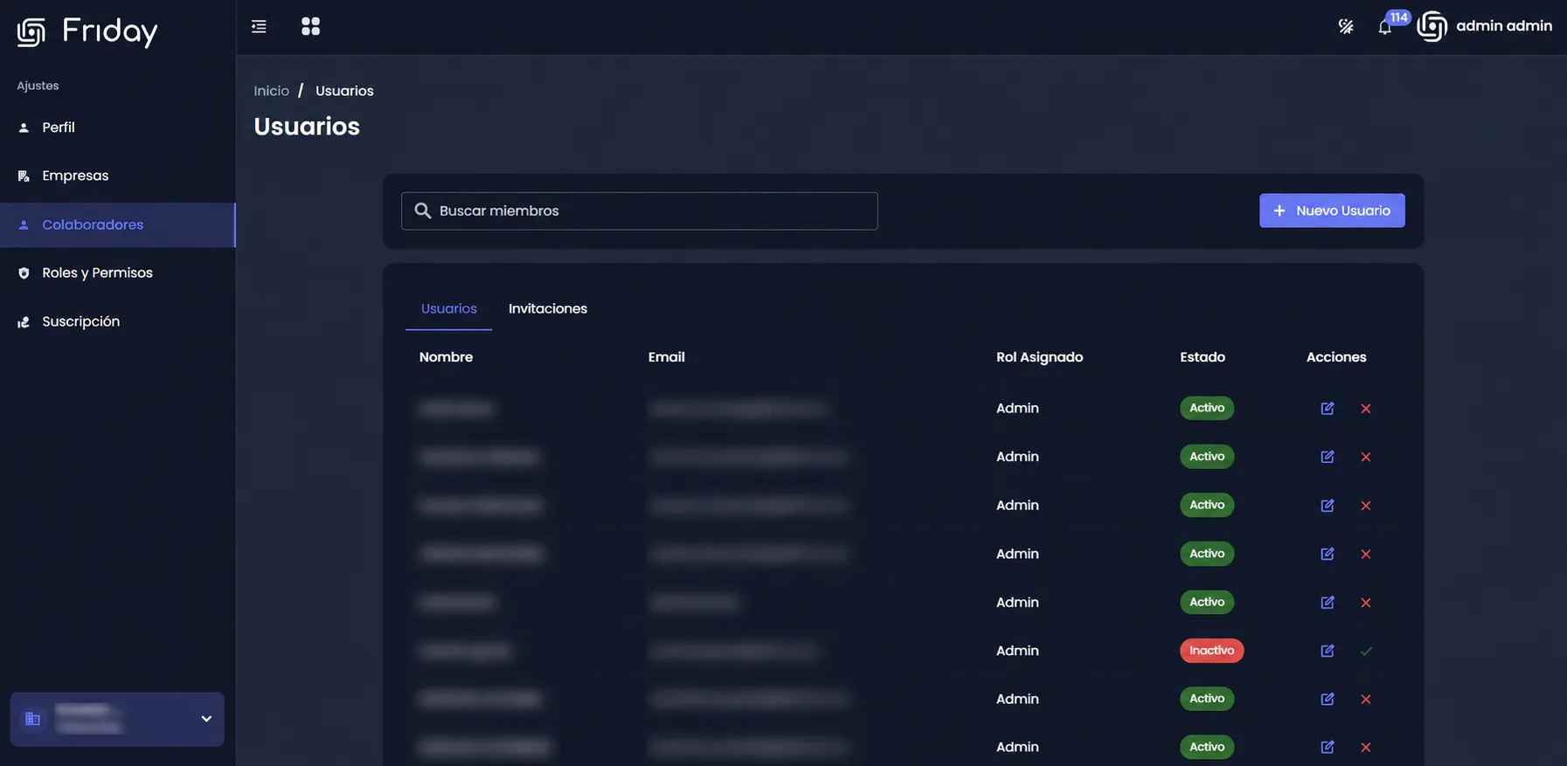Click the building icon in the company selector
The width and height of the screenshot is (1567, 766).
click(32, 719)
